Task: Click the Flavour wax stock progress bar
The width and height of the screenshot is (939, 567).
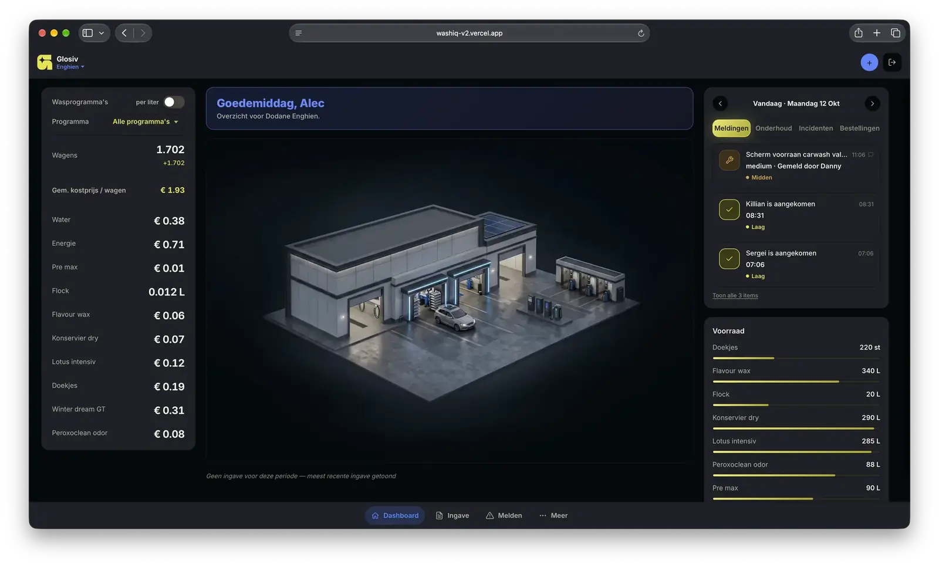Action: pos(796,382)
